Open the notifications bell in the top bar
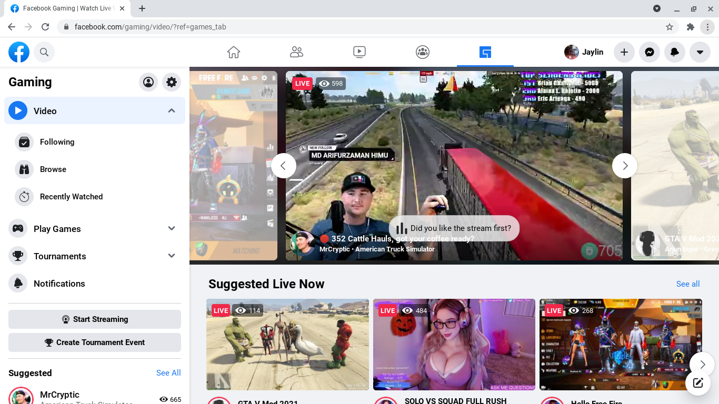Screen dimensions: 719x404 click(x=675, y=52)
